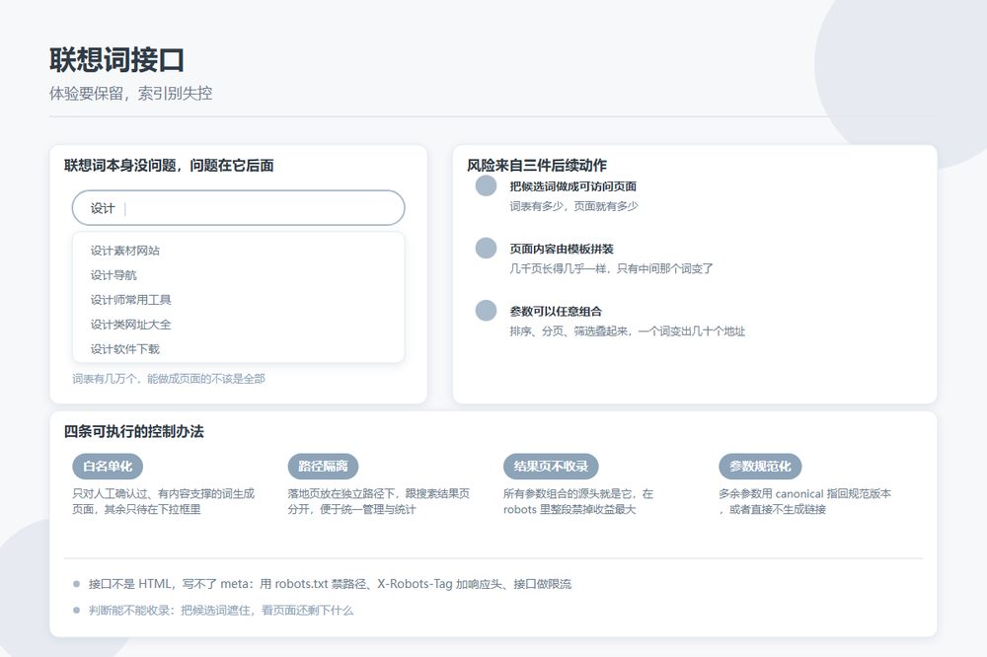This screenshot has width=987, height=657.
Task: Click heading 四条可执行的控制办法
Action: coord(133,432)
